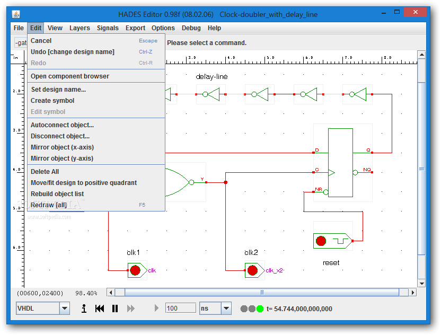441x335 pixels.
Task: Click the clk2 label text
Action: coord(251,253)
